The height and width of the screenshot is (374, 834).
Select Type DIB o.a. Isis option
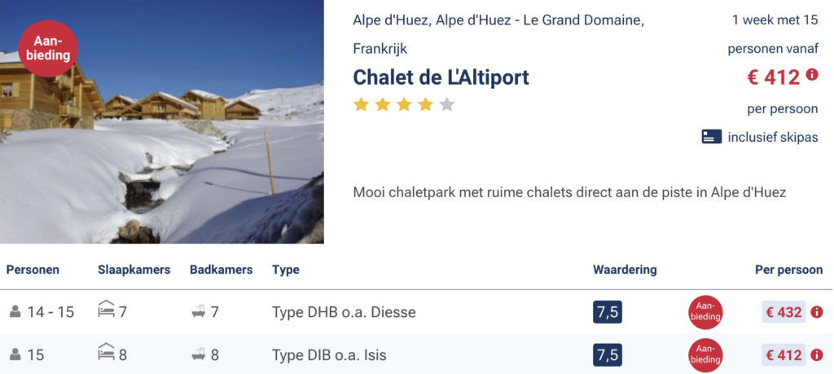point(329,355)
